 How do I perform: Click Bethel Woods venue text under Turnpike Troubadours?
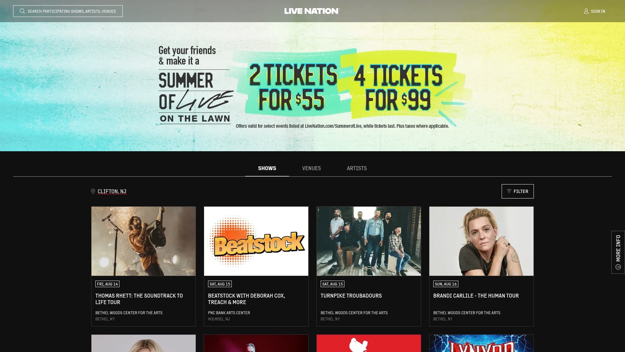tap(354, 313)
